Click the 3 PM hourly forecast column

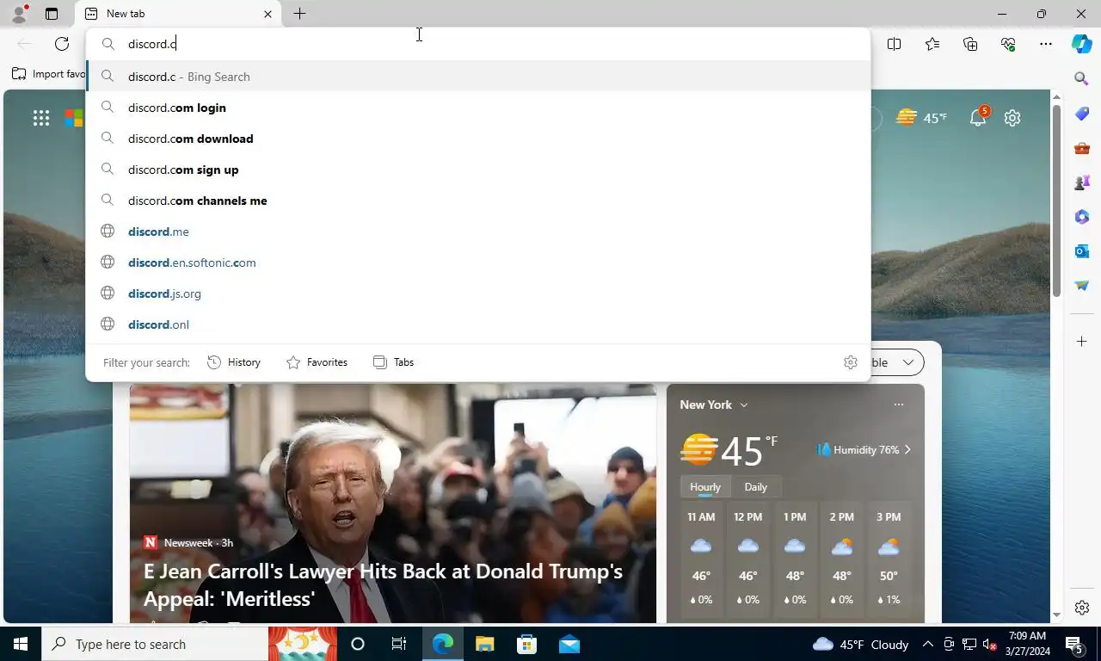click(x=889, y=559)
